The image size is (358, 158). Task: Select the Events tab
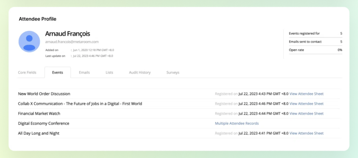point(57,72)
